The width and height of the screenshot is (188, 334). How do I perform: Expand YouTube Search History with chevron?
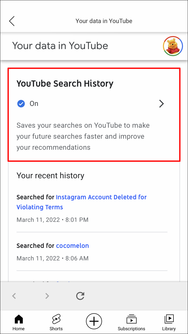[x=161, y=104]
